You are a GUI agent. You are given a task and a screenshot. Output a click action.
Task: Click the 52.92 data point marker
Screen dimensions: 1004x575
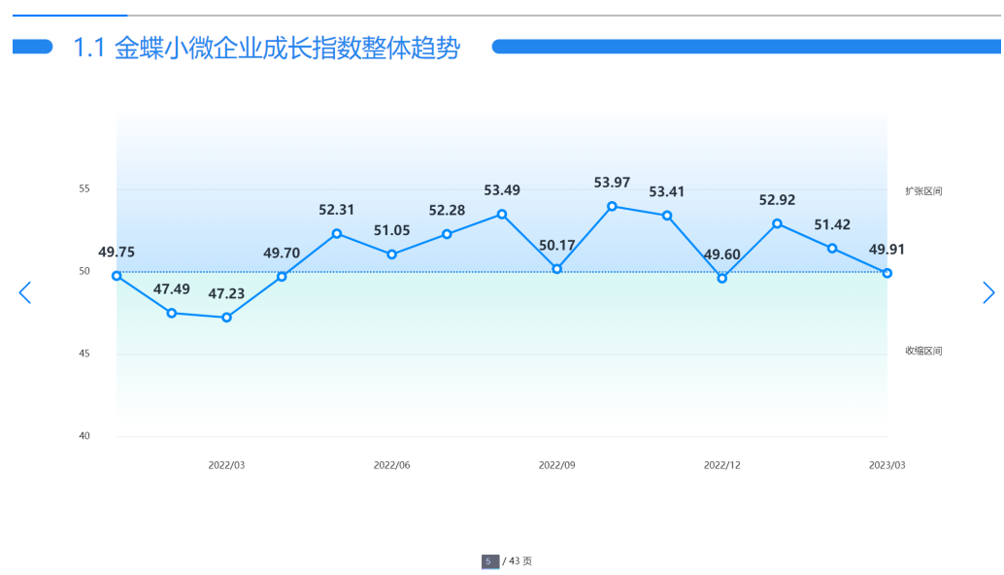pyautogui.click(x=778, y=223)
